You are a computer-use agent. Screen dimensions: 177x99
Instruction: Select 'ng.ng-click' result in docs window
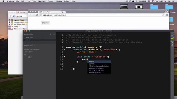pos(18,20)
